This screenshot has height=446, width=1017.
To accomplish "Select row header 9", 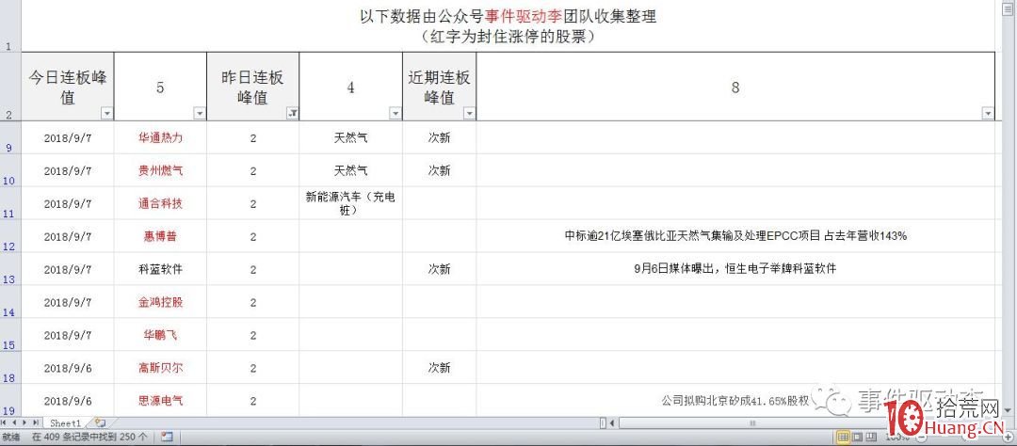I will pos(9,137).
